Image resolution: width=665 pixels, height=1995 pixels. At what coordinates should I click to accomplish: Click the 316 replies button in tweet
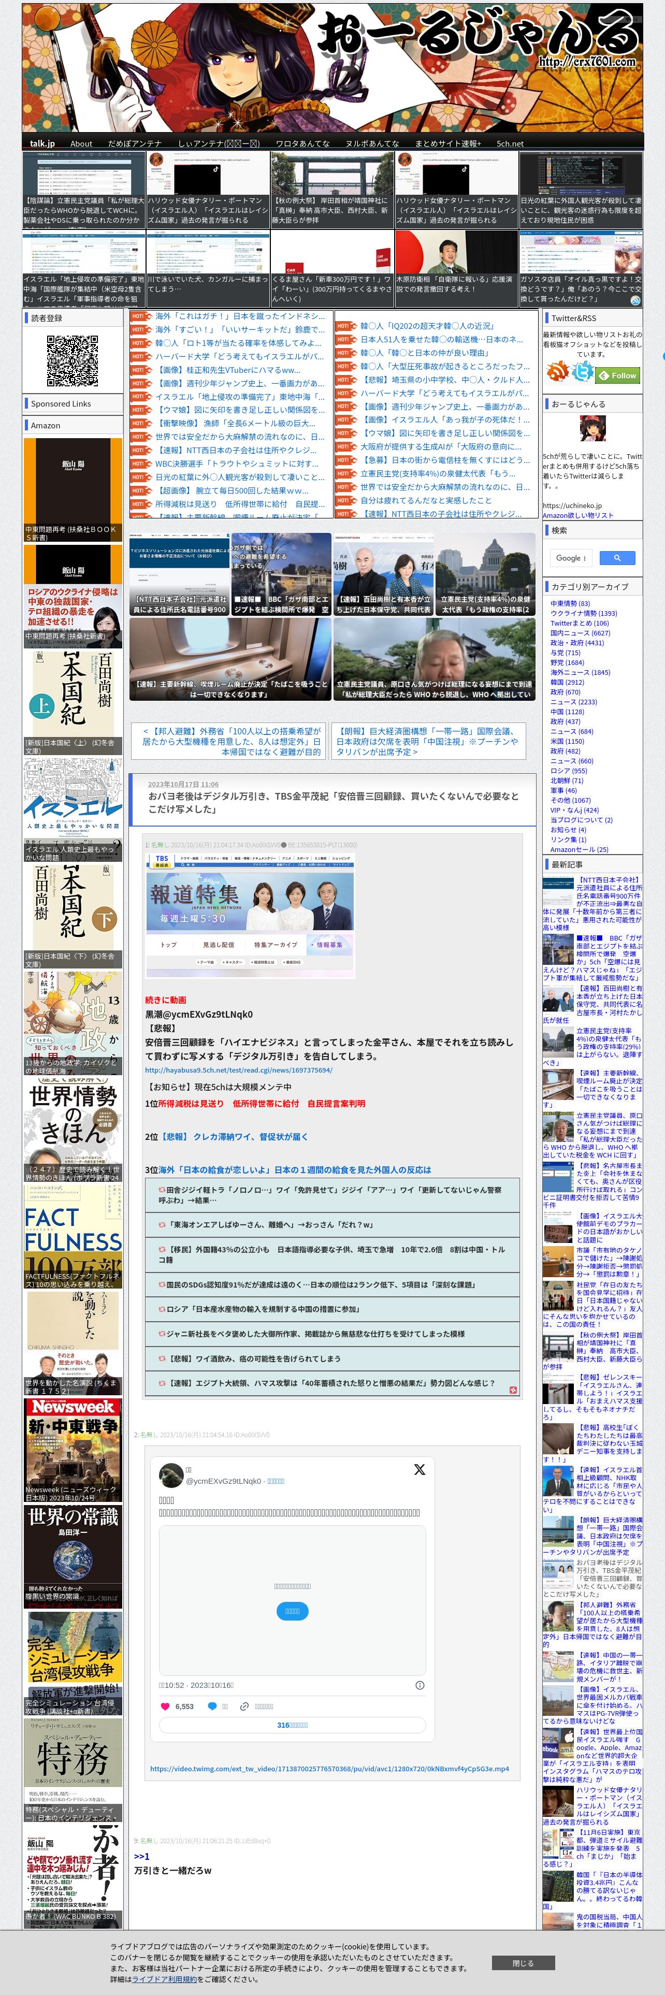coord(293,1725)
